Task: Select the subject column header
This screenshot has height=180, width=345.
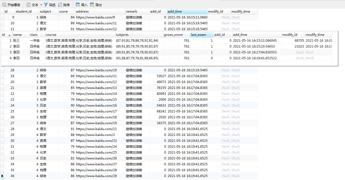Action: 49,11
